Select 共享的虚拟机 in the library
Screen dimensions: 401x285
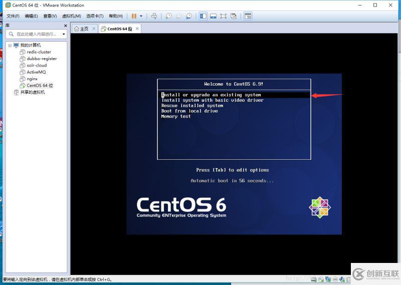(33, 92)
